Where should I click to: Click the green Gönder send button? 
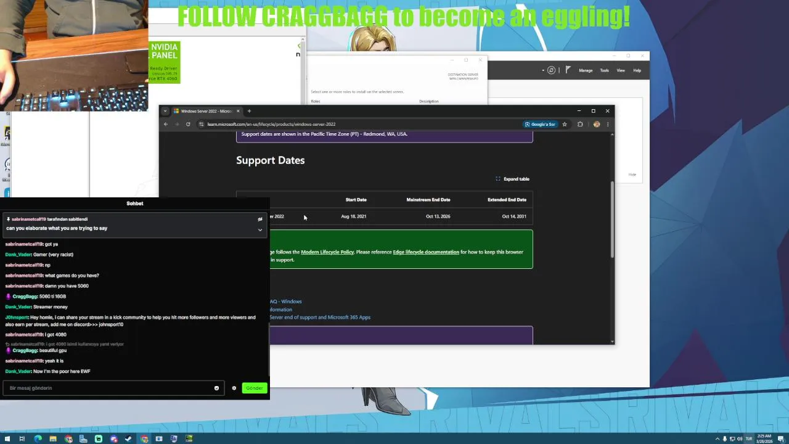(255, 388)
